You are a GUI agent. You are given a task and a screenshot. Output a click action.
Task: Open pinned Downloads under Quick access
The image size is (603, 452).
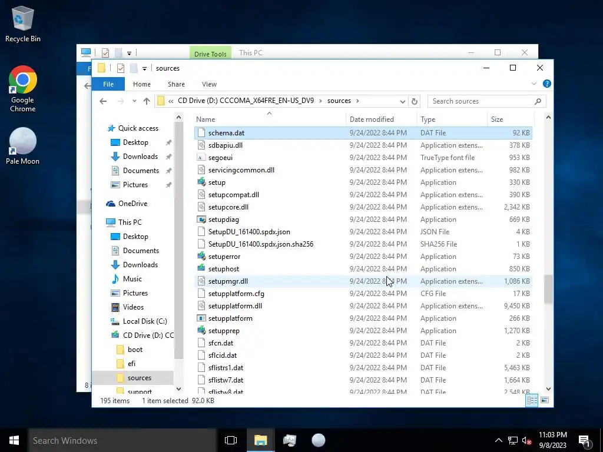pos(140,157)
